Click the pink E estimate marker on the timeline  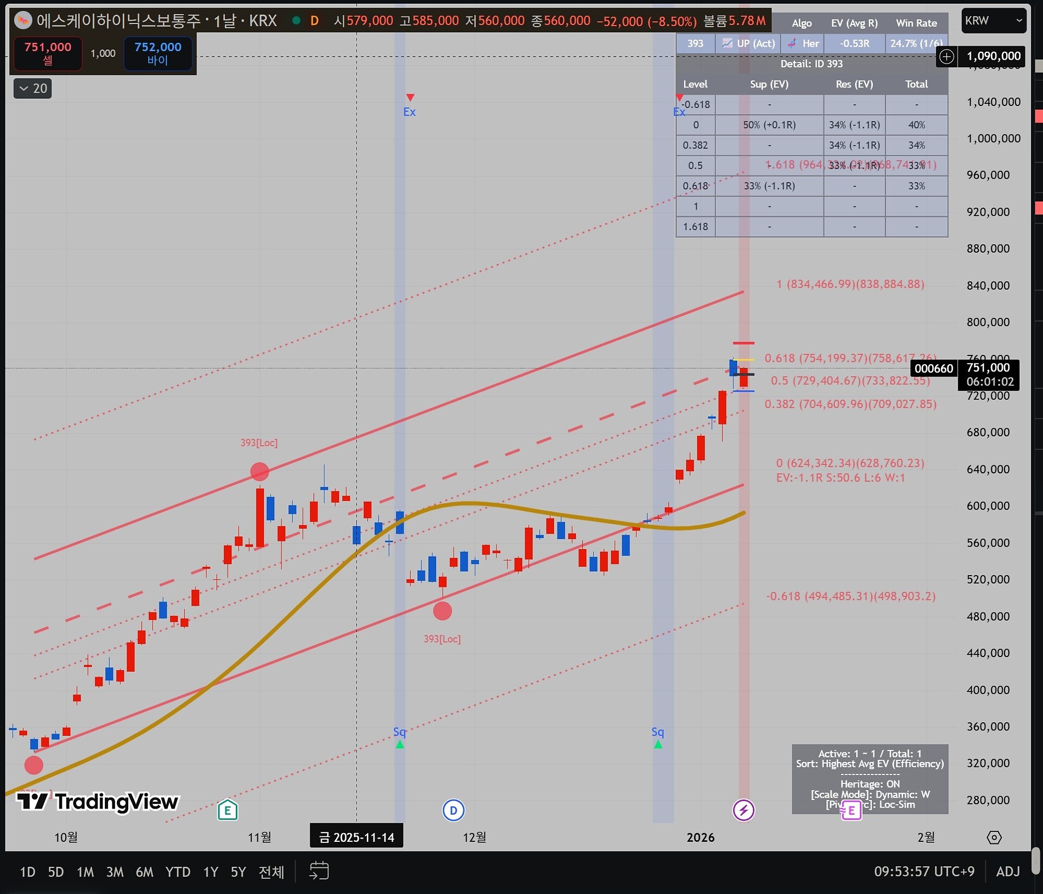pos(851,811)
